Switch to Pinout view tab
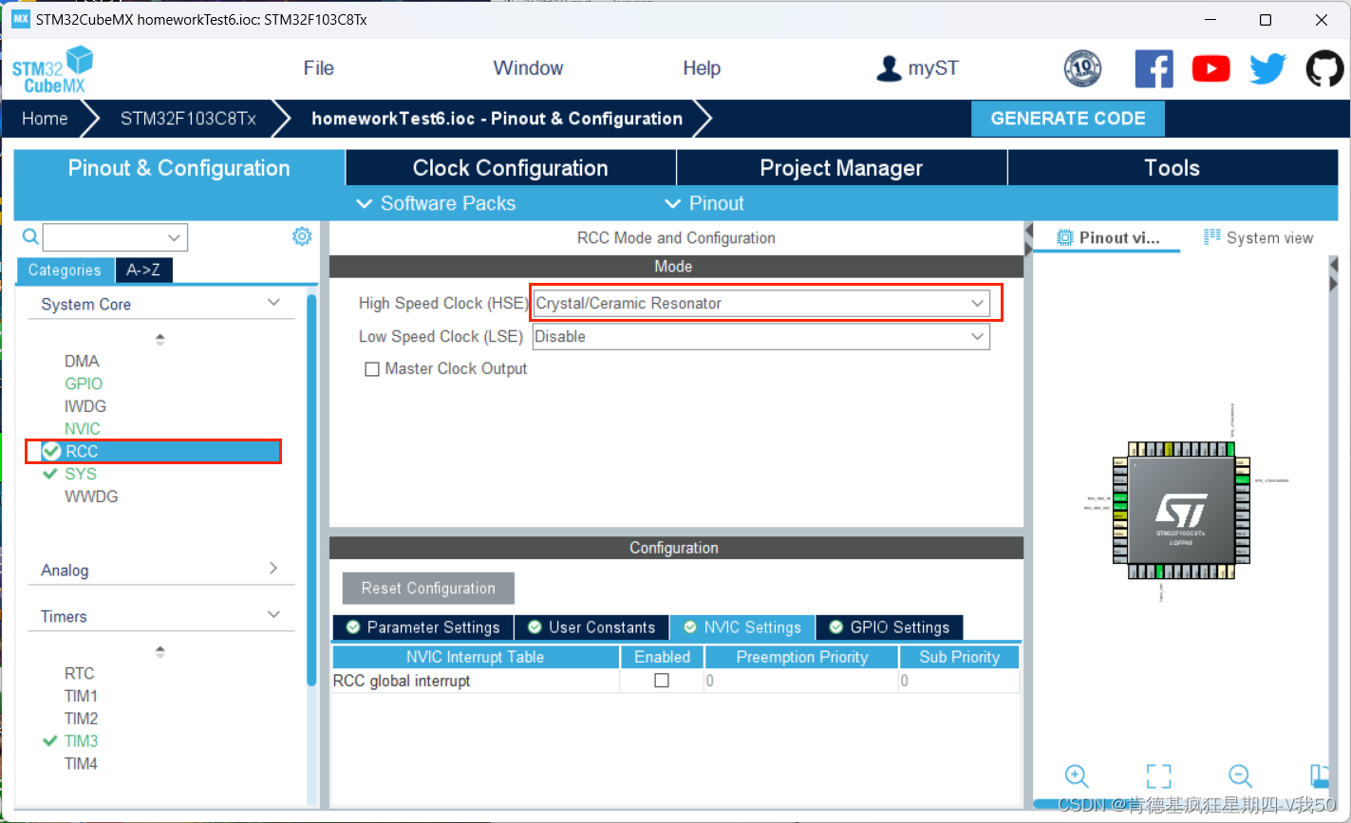The height and width of the screenshot is (823, 1351). (1107, 238)
